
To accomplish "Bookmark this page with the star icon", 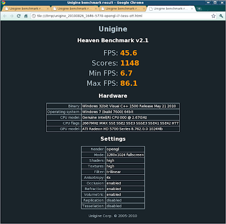I will coord(213,16).
